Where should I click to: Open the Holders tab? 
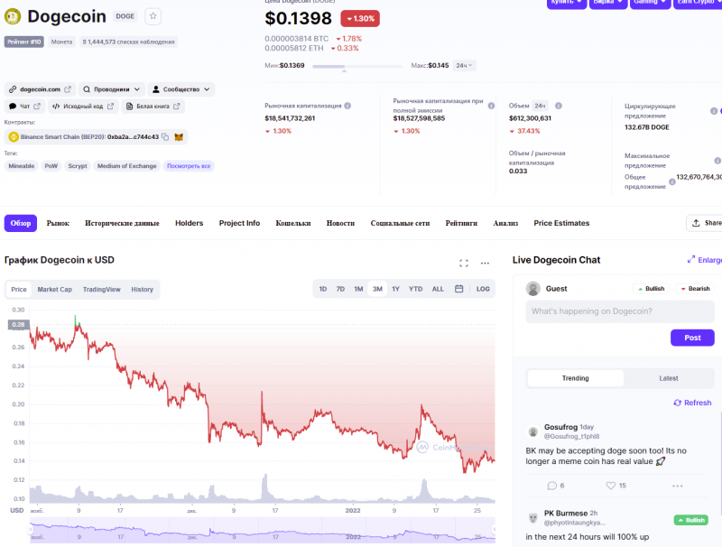click(189, 223)
